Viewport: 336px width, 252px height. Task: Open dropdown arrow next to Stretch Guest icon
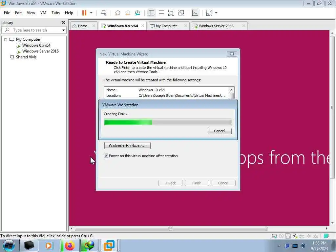coord(216,13)
